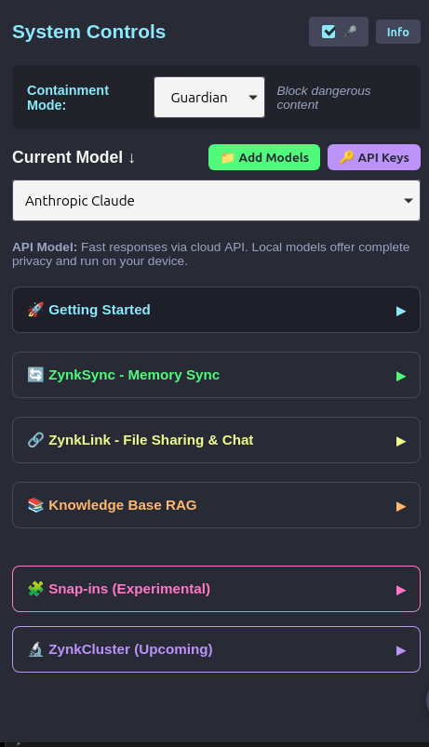Click the microscope ZynkCluster icon
Viewport: 429px width, 747px height.
click(x=35, y=649)
